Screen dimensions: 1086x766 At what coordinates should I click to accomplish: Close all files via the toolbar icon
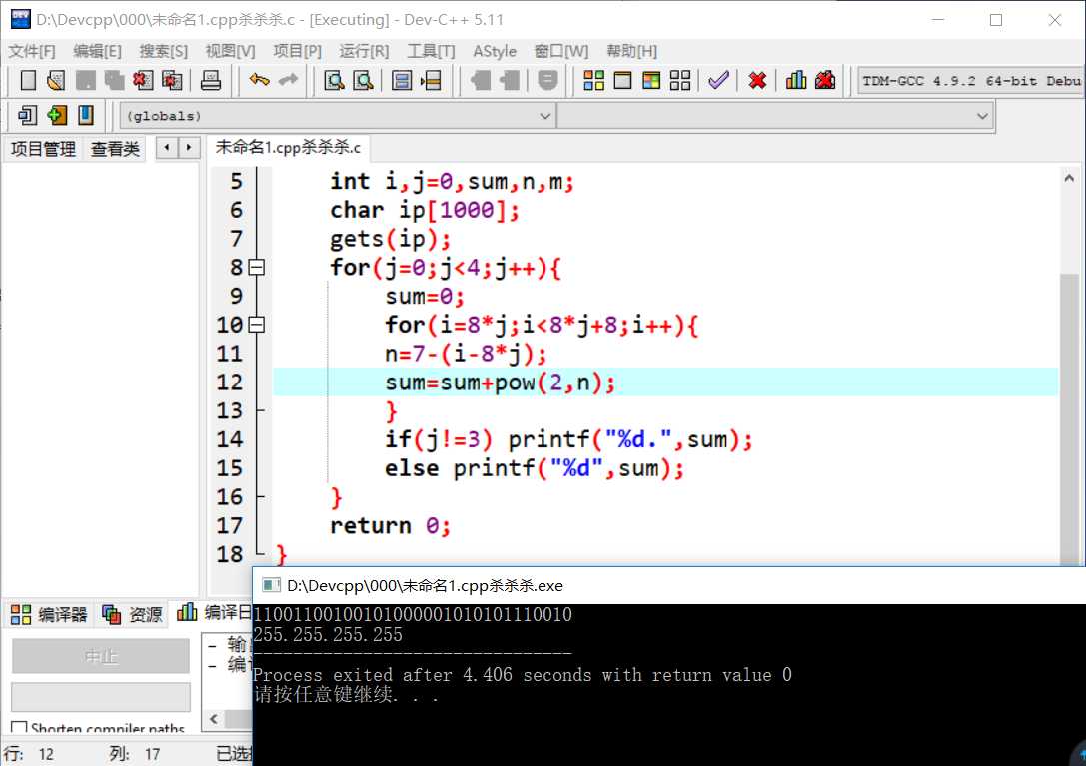[x=172, y=80]
